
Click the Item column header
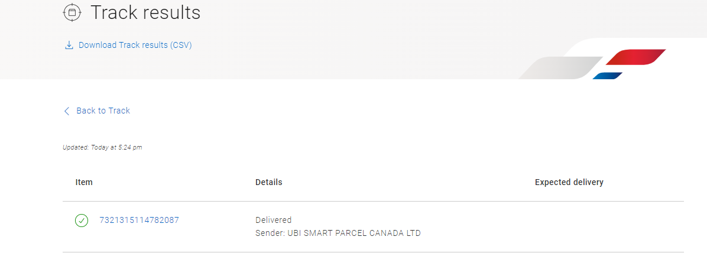[x=84, y=182]
